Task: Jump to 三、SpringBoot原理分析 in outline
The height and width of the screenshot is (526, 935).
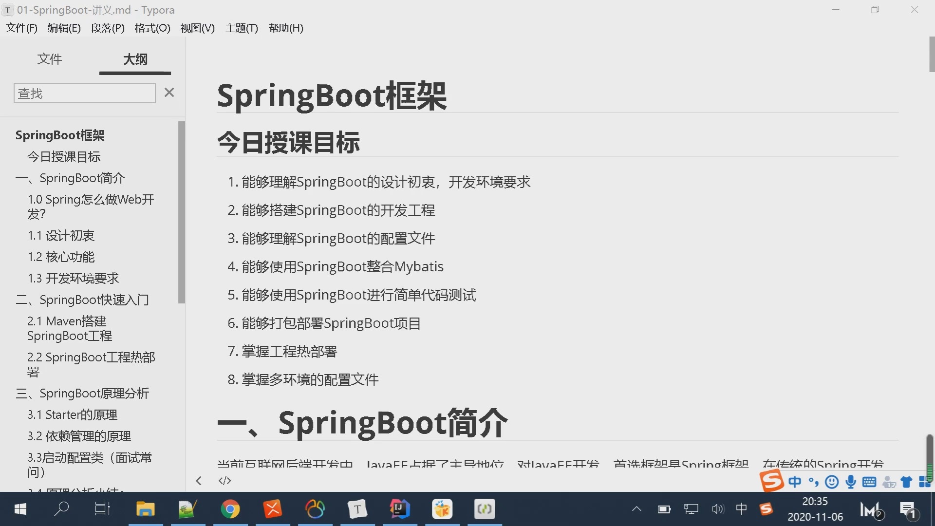Action: click(82, 394)
